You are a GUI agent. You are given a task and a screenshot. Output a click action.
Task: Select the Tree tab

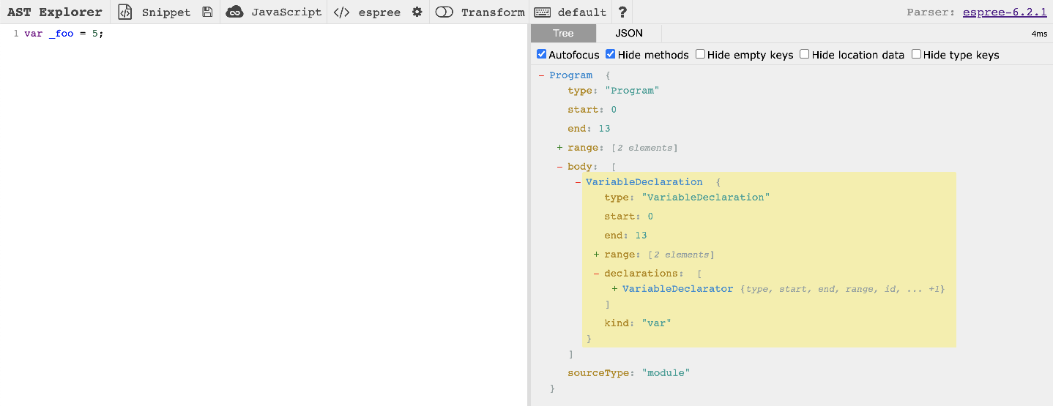[563, 34]
